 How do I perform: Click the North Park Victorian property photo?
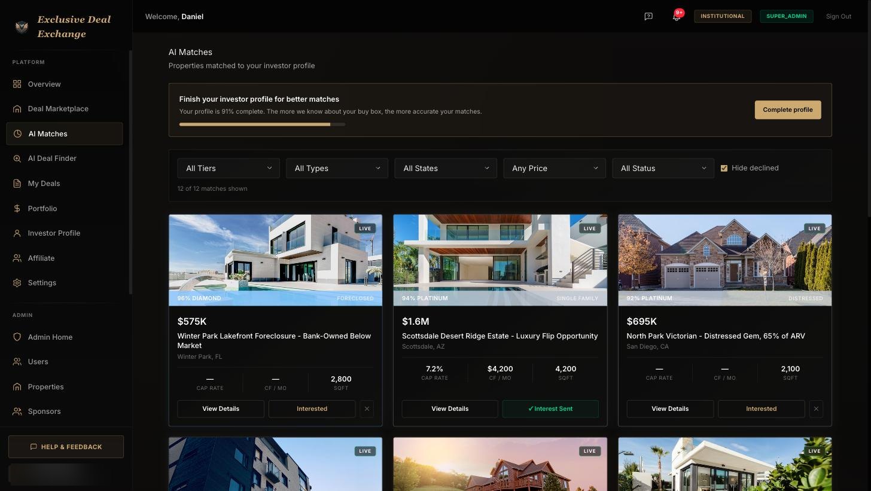pyautogui.click(x=724, y=260)
